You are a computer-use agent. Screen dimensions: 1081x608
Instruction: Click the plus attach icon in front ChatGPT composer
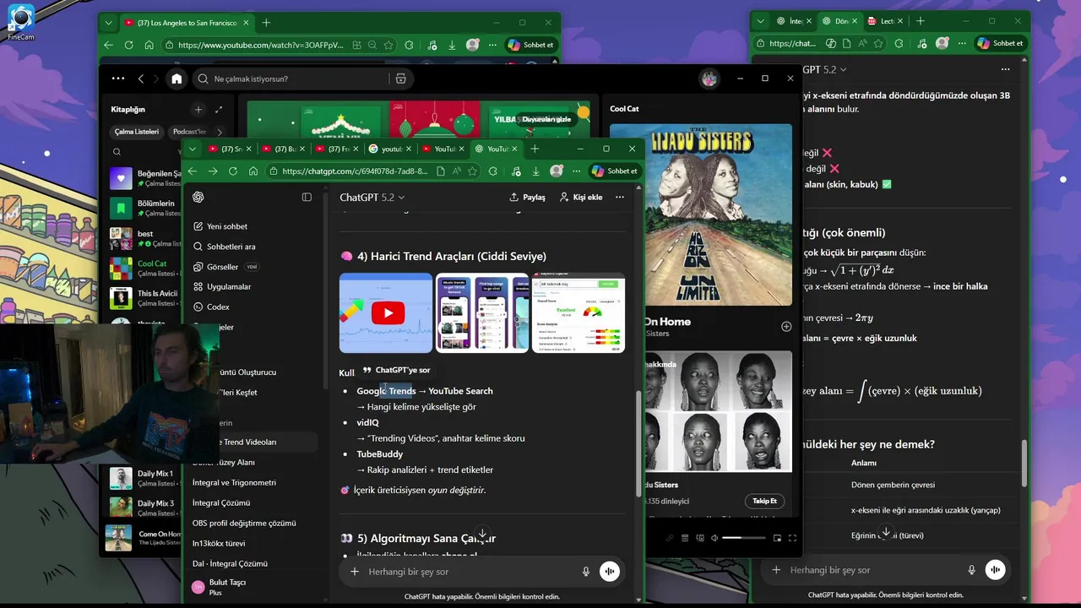pyautogui.click(x=355, y=572)
